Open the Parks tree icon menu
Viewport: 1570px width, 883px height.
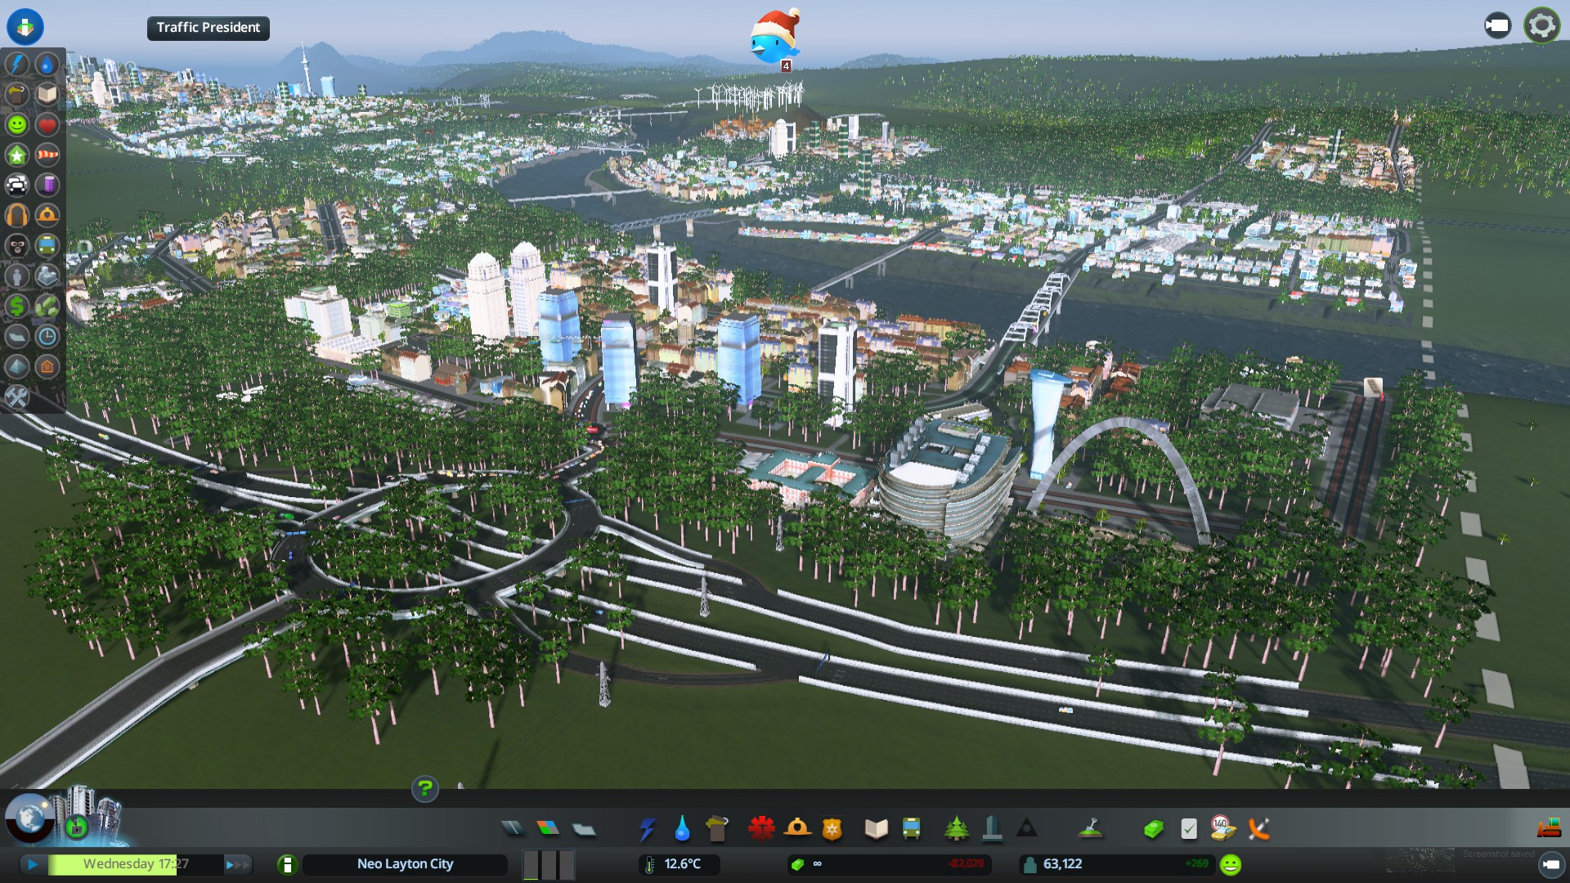point(956,829)
